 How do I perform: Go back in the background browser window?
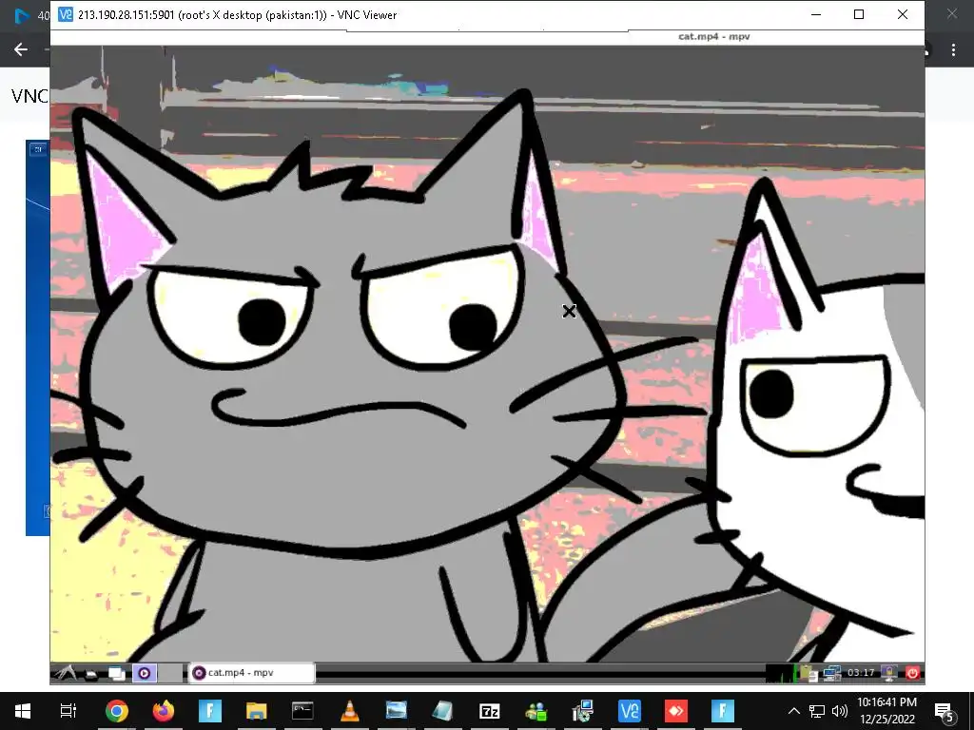click(21, 49)
